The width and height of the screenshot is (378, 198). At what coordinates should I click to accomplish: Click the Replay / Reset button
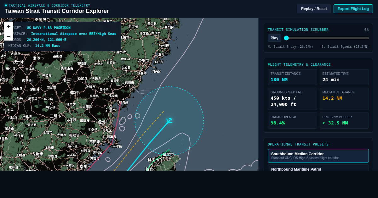click(x=314, y=9)
